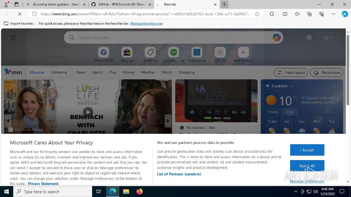Open Manage Preferences link
Image resolution: width=351 pixels, height=197 pixels.
tap(307, 181)
